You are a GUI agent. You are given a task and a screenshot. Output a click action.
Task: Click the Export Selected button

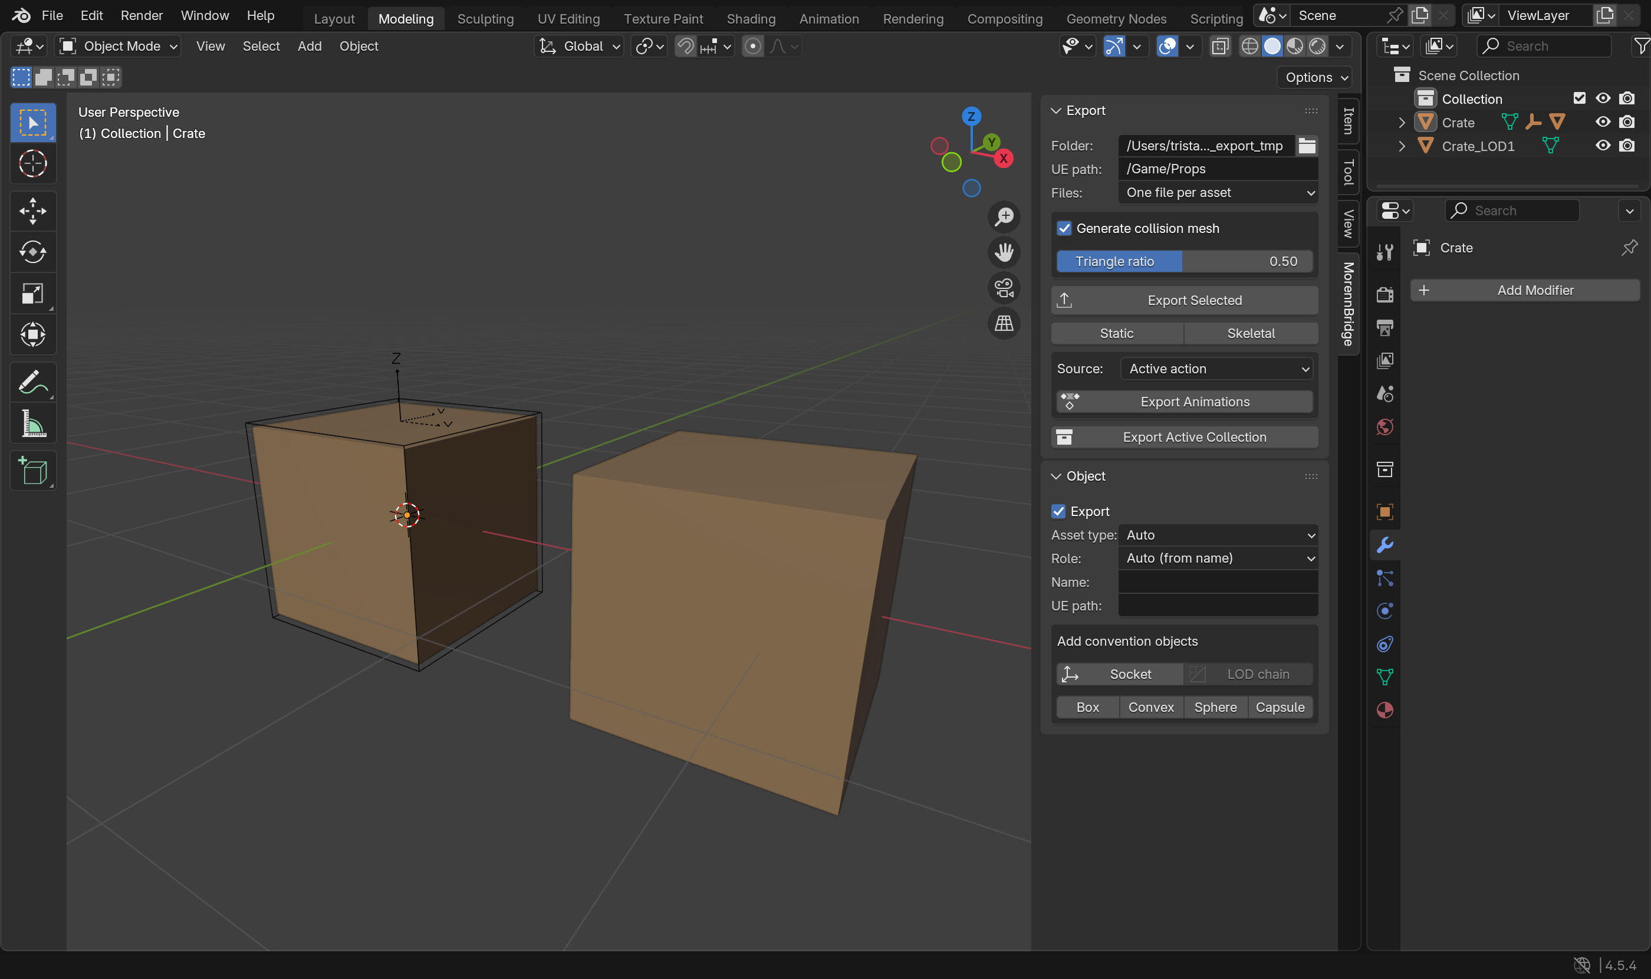[x=1184, y=300]
